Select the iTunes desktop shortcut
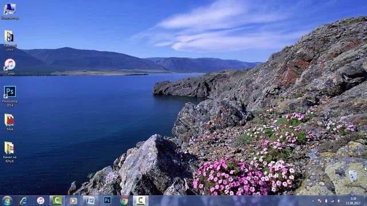The width and height of the screenshot is (367, 206). (x=10, y=66)
